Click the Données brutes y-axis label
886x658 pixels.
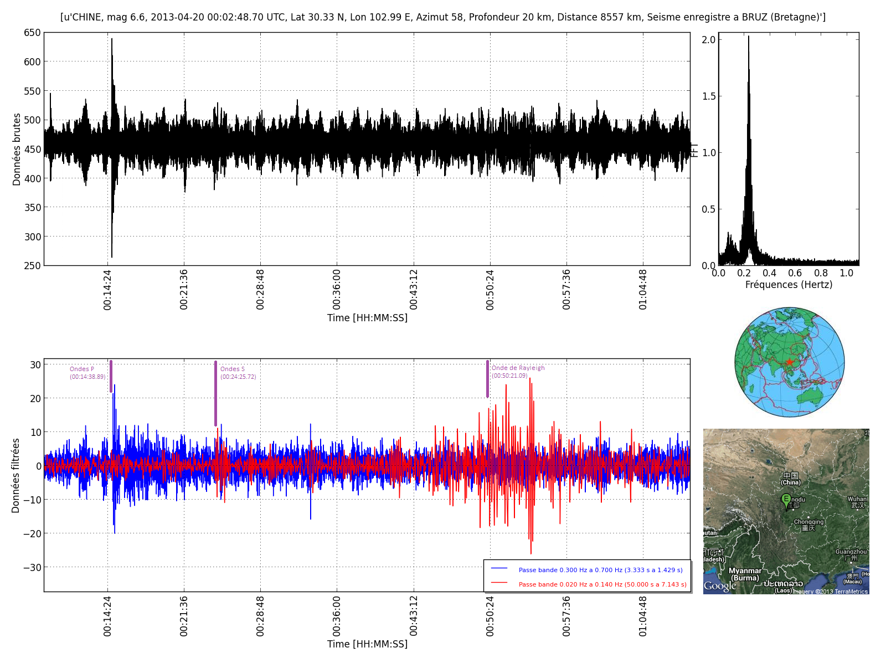click(x=17, y=150)
